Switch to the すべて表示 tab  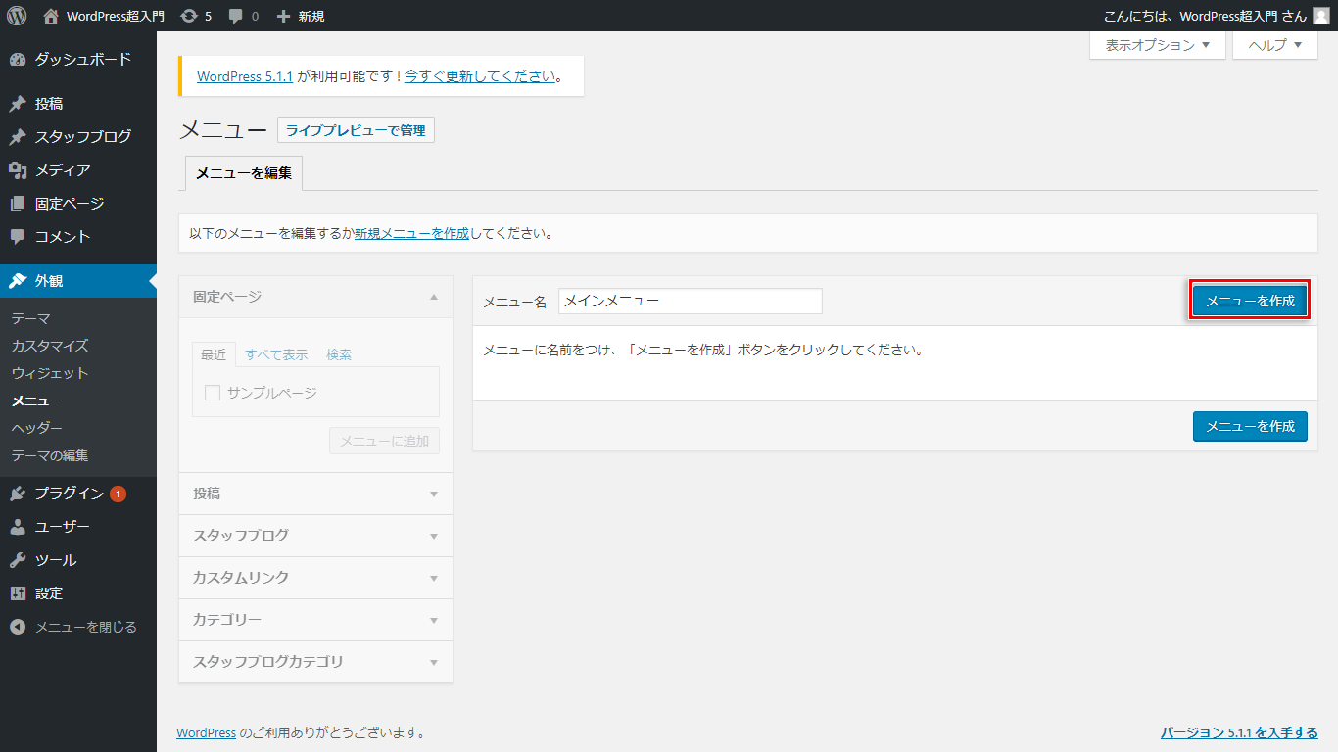276,354
